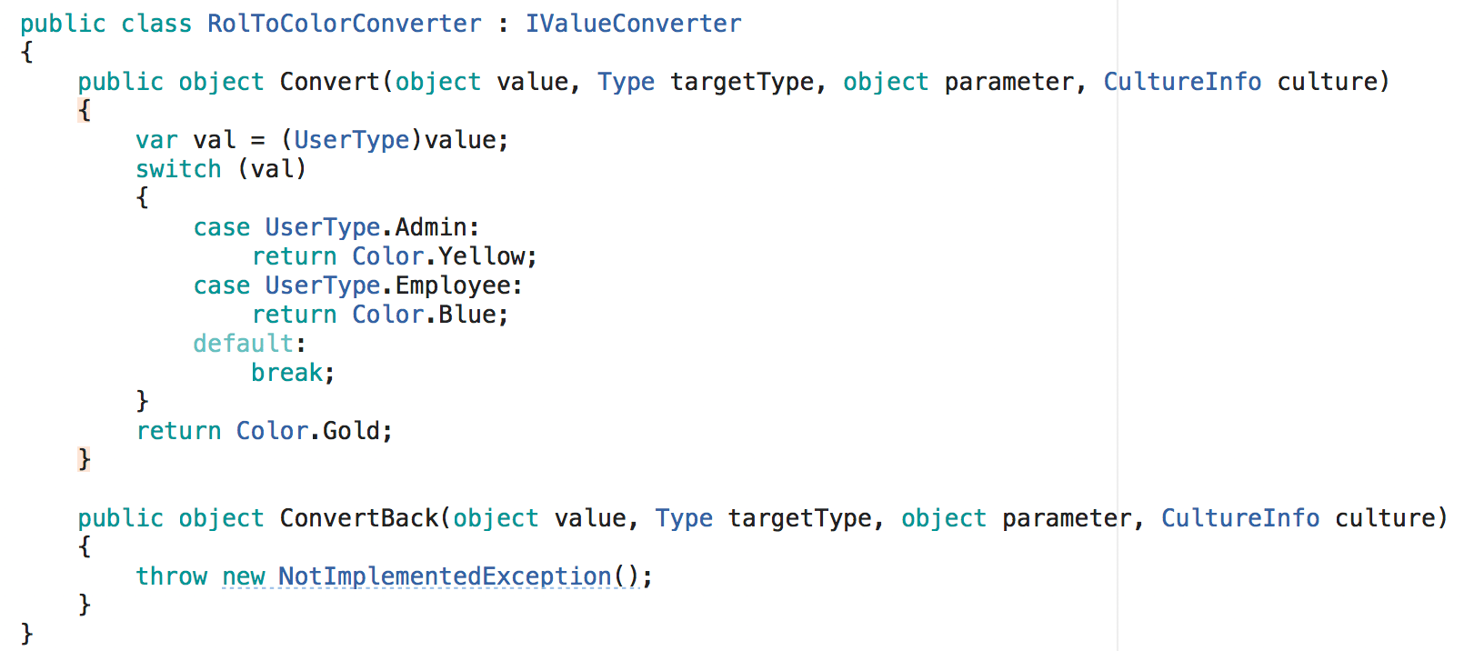Click the RolToColorConverter class name
Image resolution: width=1464 pixels, height=651 pixels.
click(x=344, y=24)
